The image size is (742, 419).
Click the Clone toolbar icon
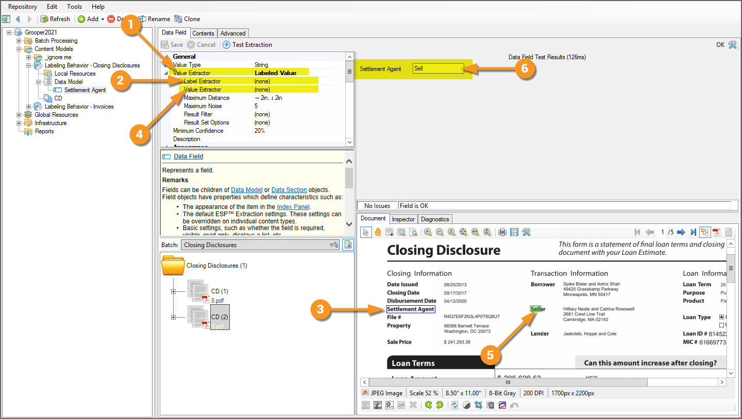[x=187, y=19]
